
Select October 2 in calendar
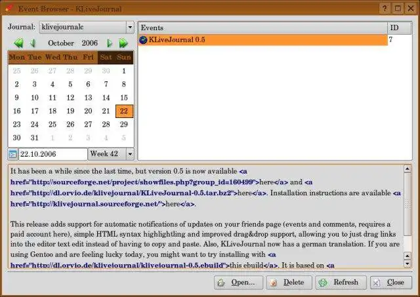[16, 85]
